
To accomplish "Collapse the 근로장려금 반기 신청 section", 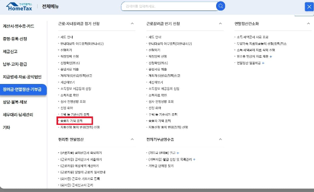I will 220,24.
